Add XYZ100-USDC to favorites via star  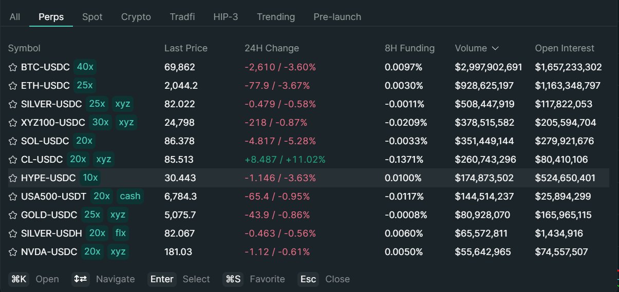click(13, 123)
